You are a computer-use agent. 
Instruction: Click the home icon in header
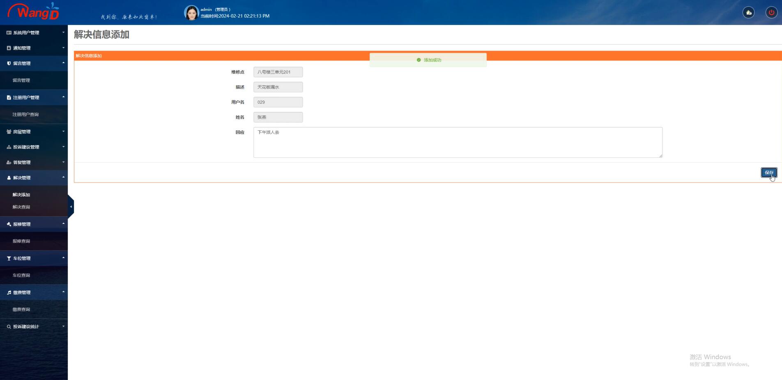748,12
